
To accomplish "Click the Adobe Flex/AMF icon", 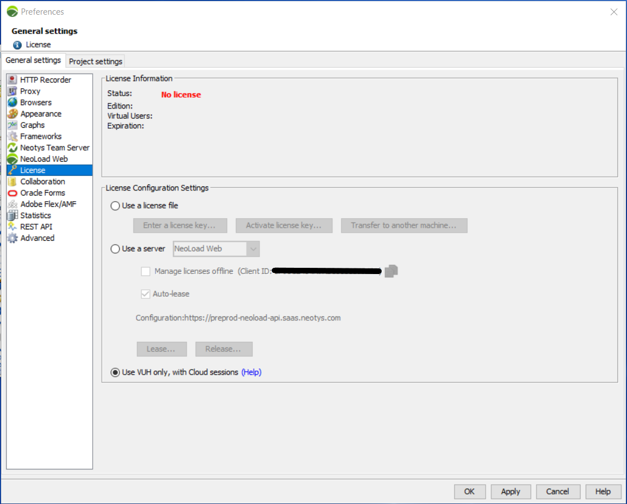I will coord(12,204).
